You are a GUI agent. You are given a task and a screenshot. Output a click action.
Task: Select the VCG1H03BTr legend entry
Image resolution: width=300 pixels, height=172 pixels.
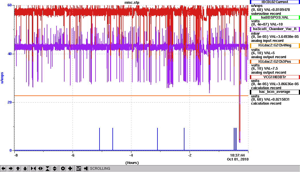275,77
